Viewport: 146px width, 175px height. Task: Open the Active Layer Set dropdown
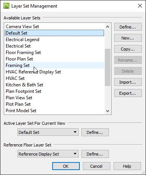48,132
